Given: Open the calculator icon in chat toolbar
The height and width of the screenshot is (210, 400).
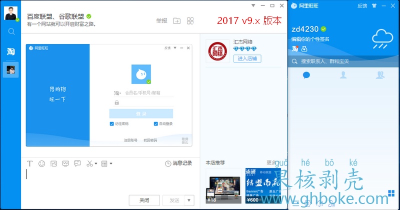Looking at the screenshot, I should (104, 163).
